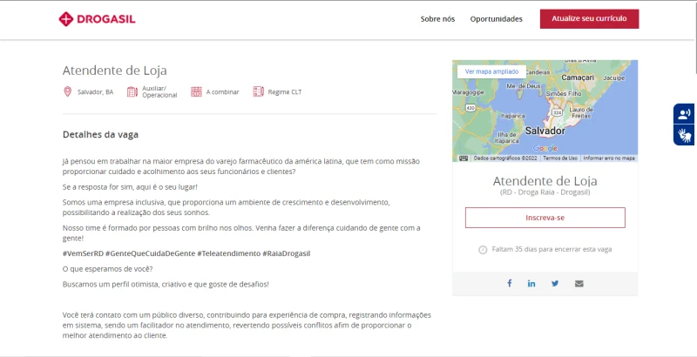Click the Auxiliar/Operacional level icon

(132, 92)
